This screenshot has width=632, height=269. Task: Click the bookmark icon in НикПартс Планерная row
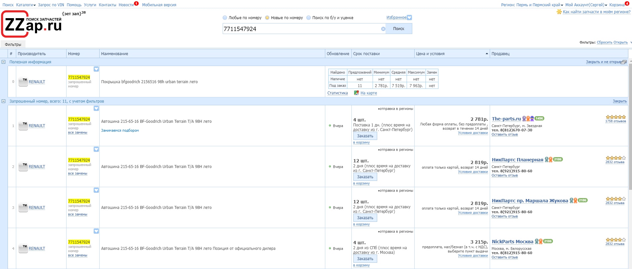[96, 149]
